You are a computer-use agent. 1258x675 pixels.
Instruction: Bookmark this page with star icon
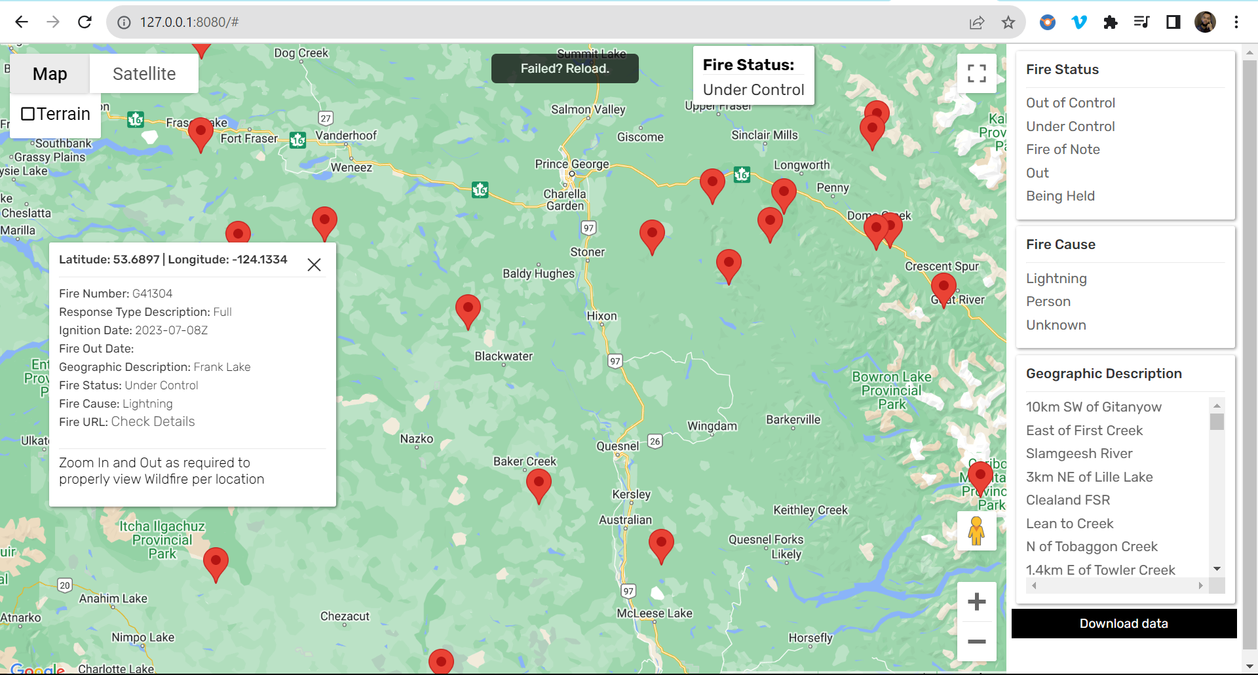click(x=1008, y=22)
